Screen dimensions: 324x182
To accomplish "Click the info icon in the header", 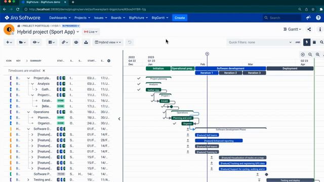I will 320,29.
